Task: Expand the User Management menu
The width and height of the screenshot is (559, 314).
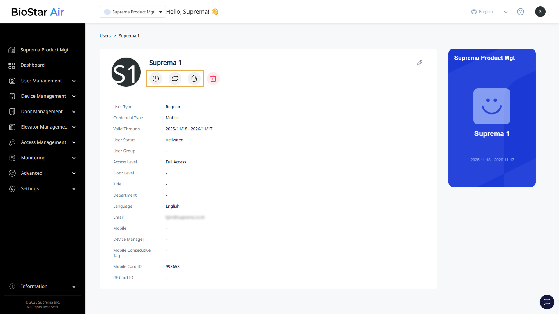Action: pyautogui.click(x=42, y=81)
